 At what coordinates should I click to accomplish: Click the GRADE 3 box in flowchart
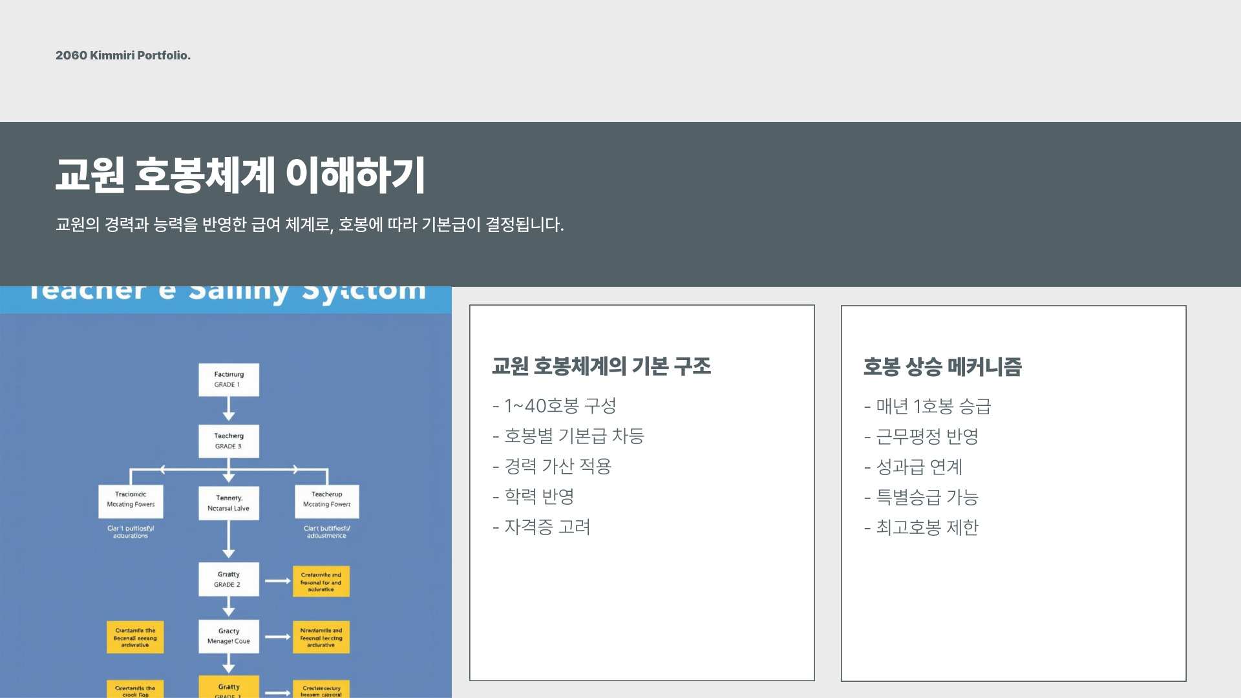pos(228,441)
